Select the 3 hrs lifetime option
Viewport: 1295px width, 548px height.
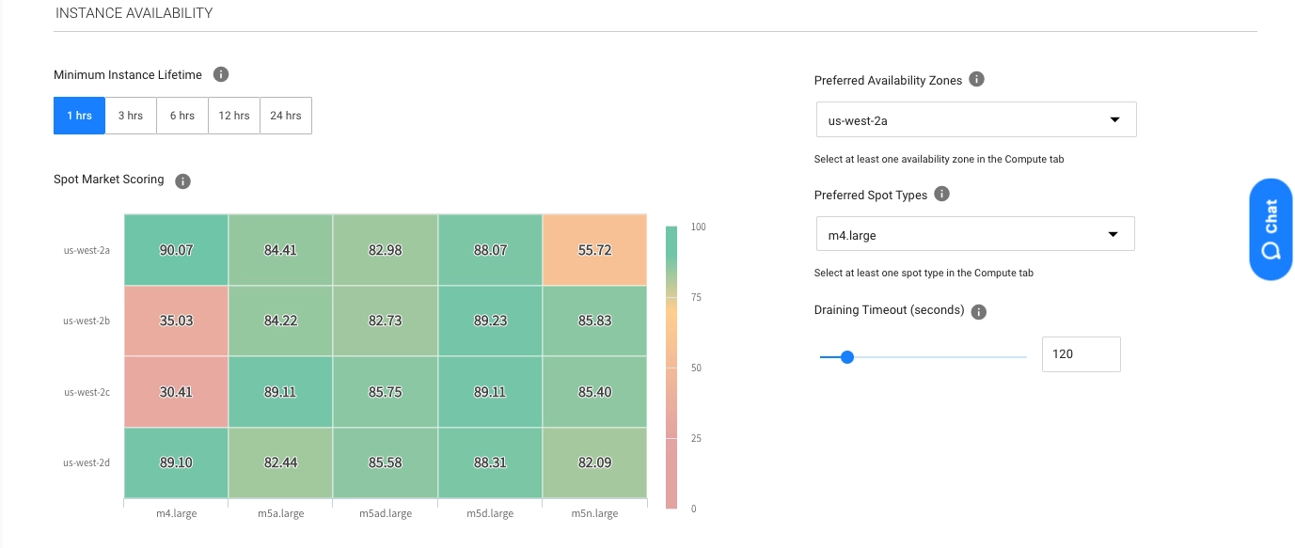[130, 115]
